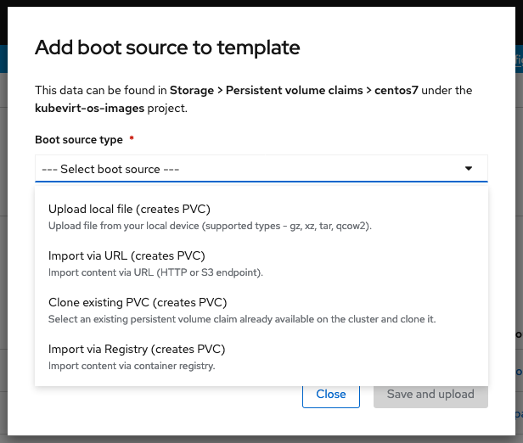This screenshot has height=443, width=523.
Task: Click the Add boot source to template heading
Action: [x=167, y=48]
